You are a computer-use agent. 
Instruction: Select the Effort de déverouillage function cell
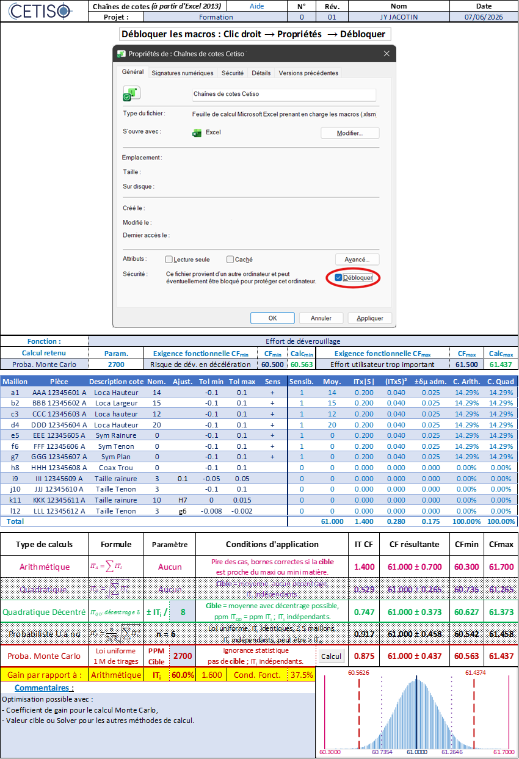click(x=303, y=341)
